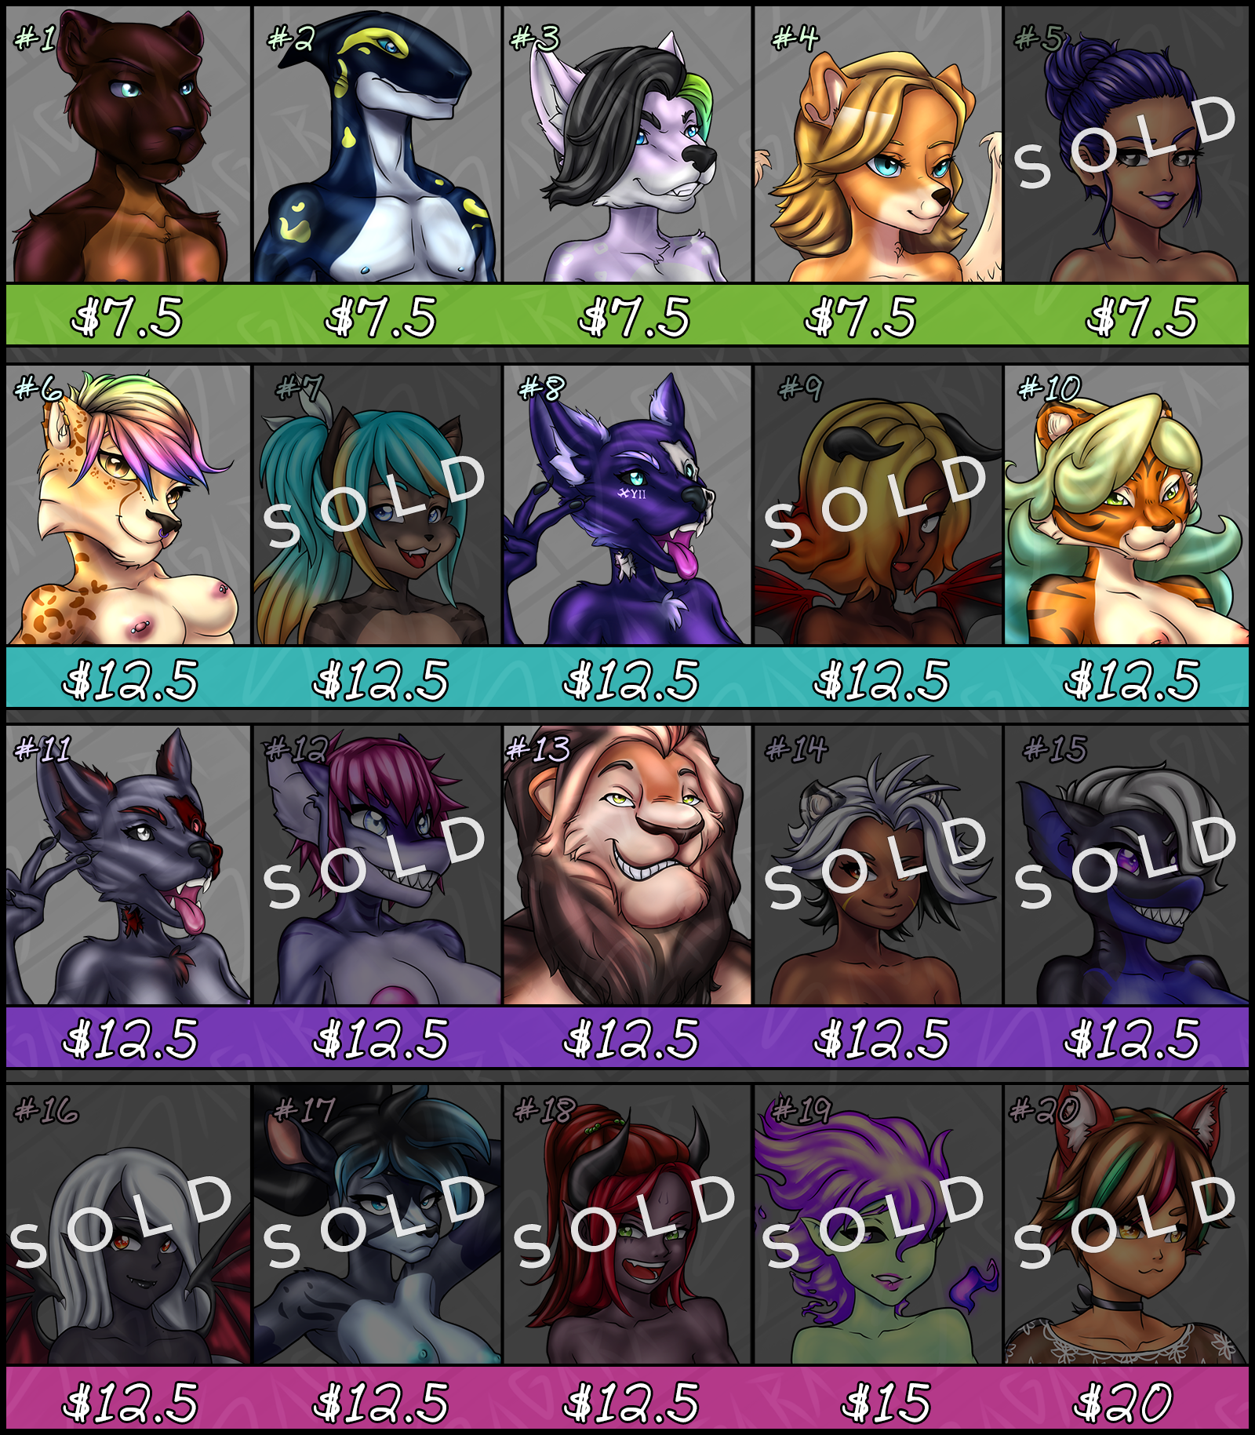Click the $7.5 price under orca #2
Viewport: 1255px width, 1435px height.
tap(381, 317)
